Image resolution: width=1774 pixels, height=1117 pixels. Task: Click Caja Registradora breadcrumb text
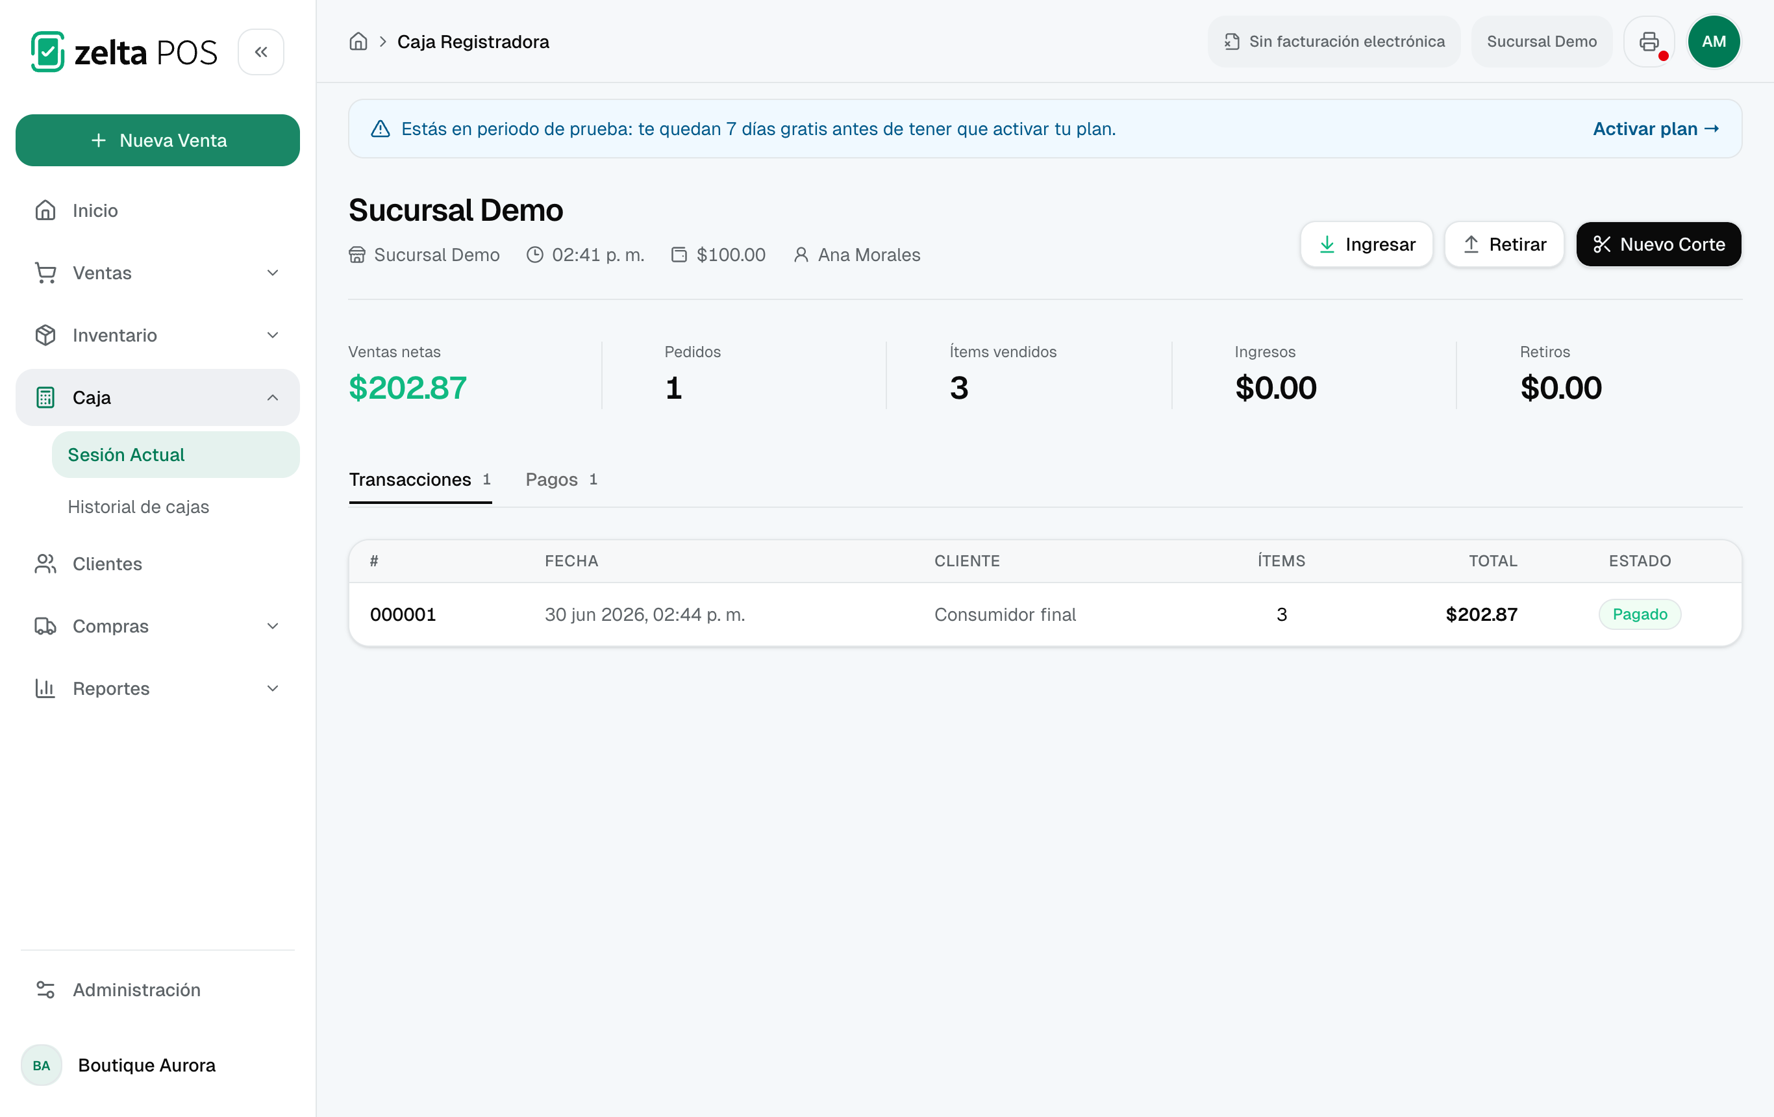tap(473, 42)
